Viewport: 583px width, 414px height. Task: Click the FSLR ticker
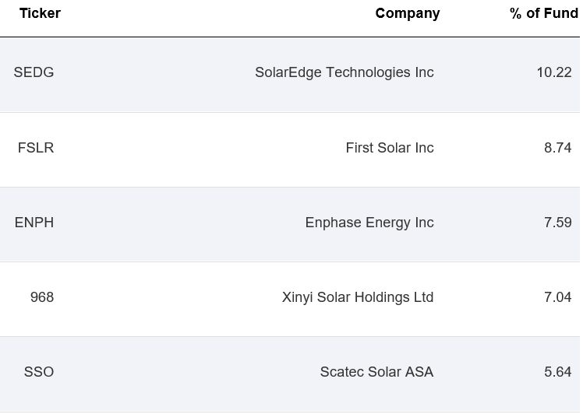pyautogui.click(x=36, y=148)
